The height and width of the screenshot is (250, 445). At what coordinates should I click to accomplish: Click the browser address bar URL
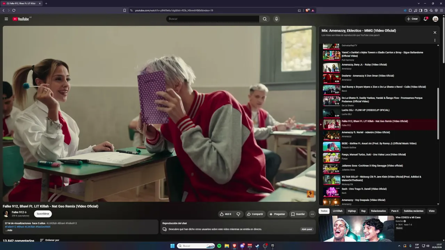(x=174, y=10)
